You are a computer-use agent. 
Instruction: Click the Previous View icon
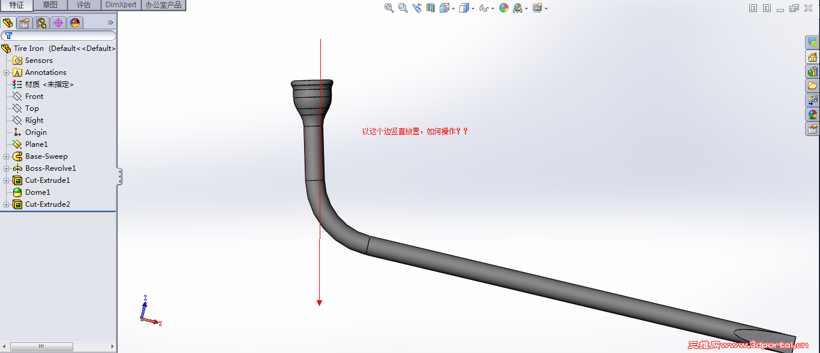tap(417, 8)
